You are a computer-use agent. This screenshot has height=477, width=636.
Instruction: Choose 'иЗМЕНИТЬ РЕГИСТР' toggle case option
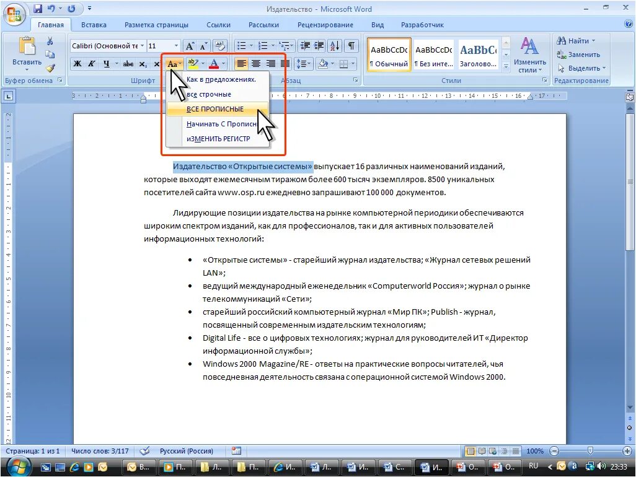[218, 139]
